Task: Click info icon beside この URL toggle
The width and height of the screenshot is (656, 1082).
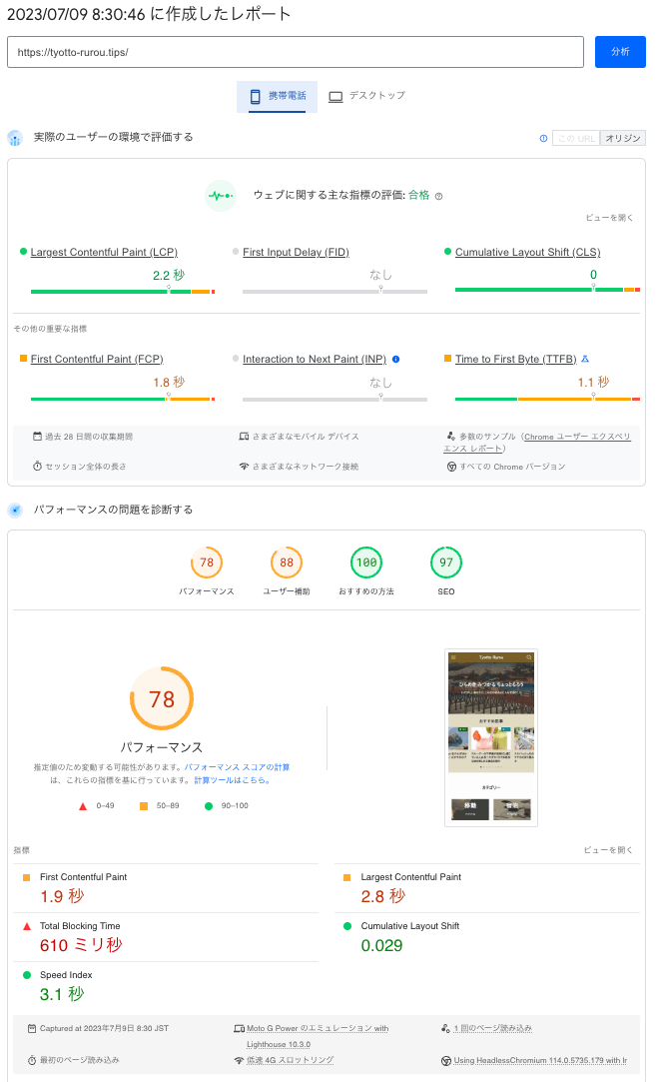Action: [543, 138]
